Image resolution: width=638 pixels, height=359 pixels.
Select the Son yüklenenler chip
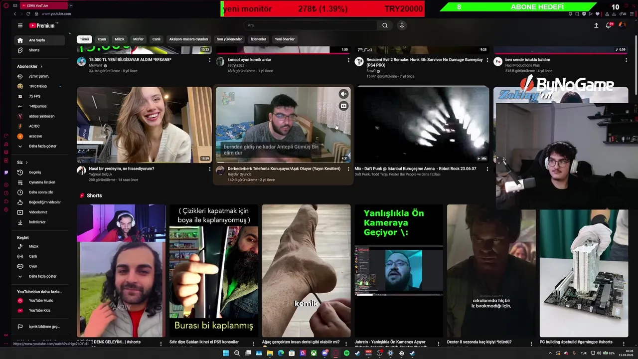pos(229,39)
